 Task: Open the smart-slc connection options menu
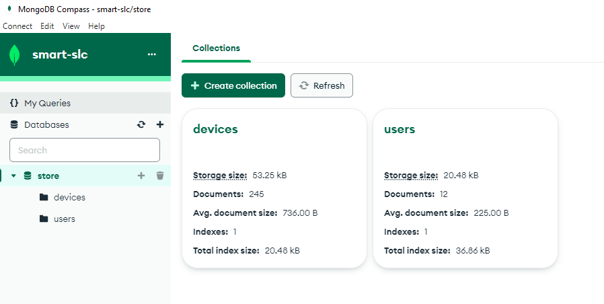(x=152, y=54)
